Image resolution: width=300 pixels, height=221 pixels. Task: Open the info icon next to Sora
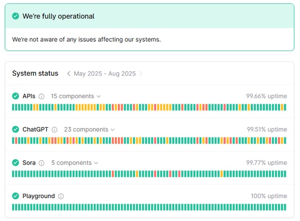[x=42, y=163]
